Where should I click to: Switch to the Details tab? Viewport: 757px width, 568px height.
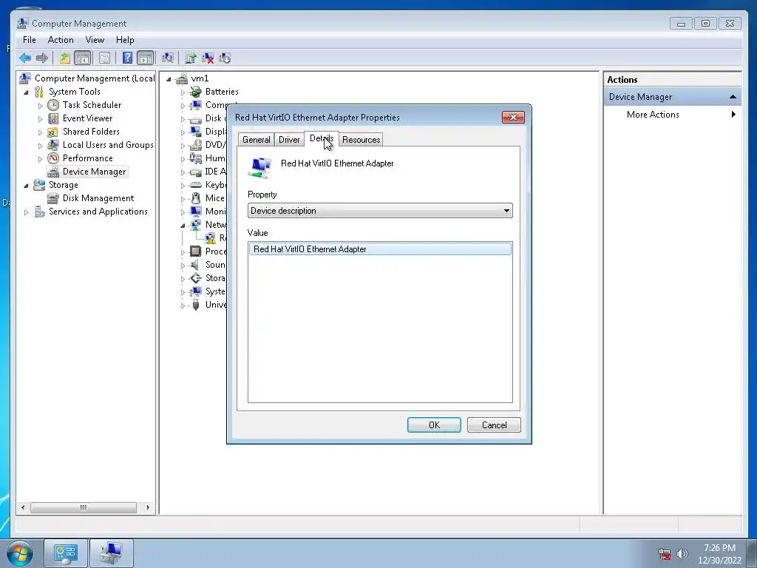tap(322, 138)
